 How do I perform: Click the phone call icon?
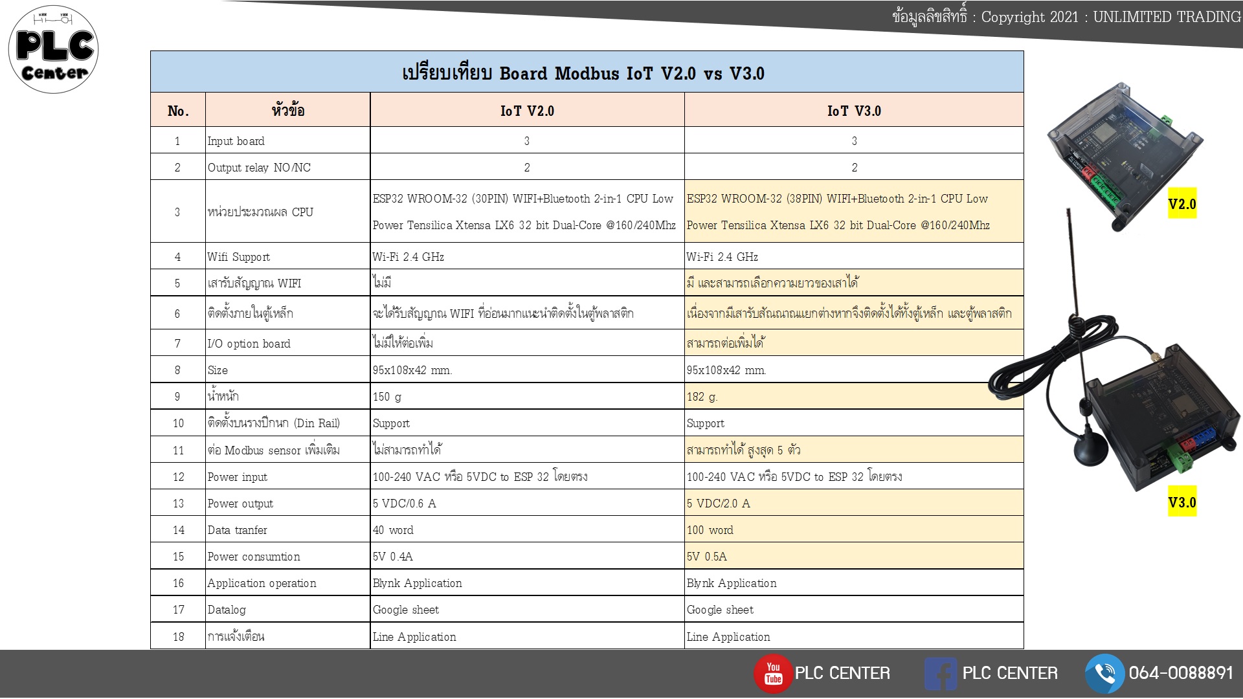click(x=1104, y=673)
